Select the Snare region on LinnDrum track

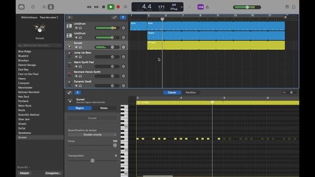pyautogui.click(x=216, y=35)
